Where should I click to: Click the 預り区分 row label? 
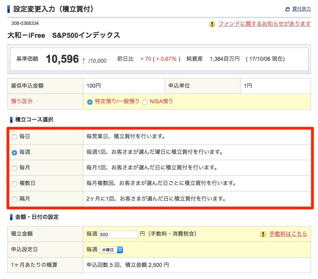point(22,101)
